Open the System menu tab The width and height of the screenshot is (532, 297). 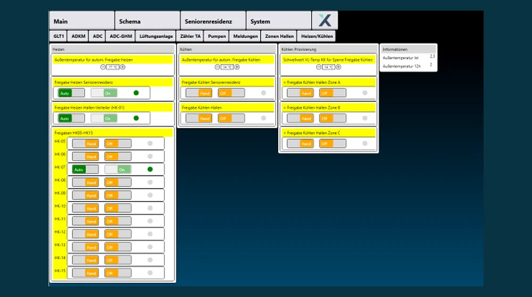[x=279, y=21]
